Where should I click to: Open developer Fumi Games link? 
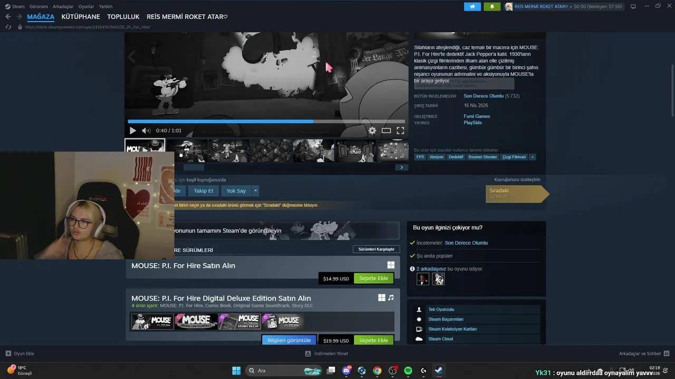477,116
